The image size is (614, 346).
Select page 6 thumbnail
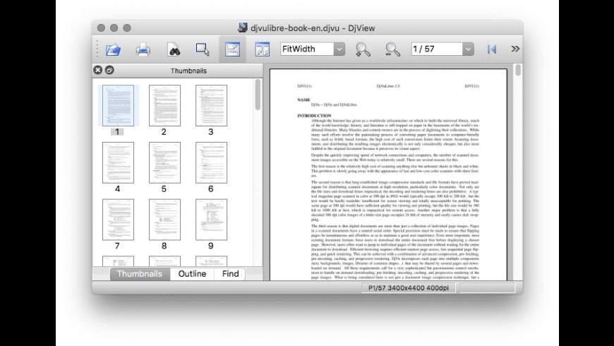(211, 162)
